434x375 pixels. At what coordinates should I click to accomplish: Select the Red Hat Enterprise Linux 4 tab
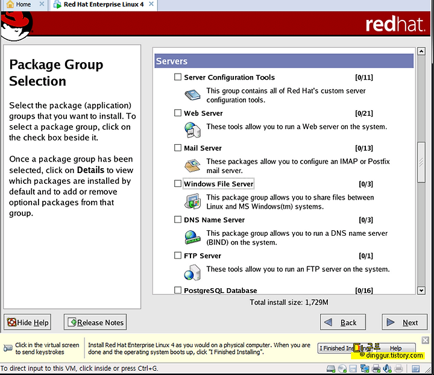tap(104, 4)
